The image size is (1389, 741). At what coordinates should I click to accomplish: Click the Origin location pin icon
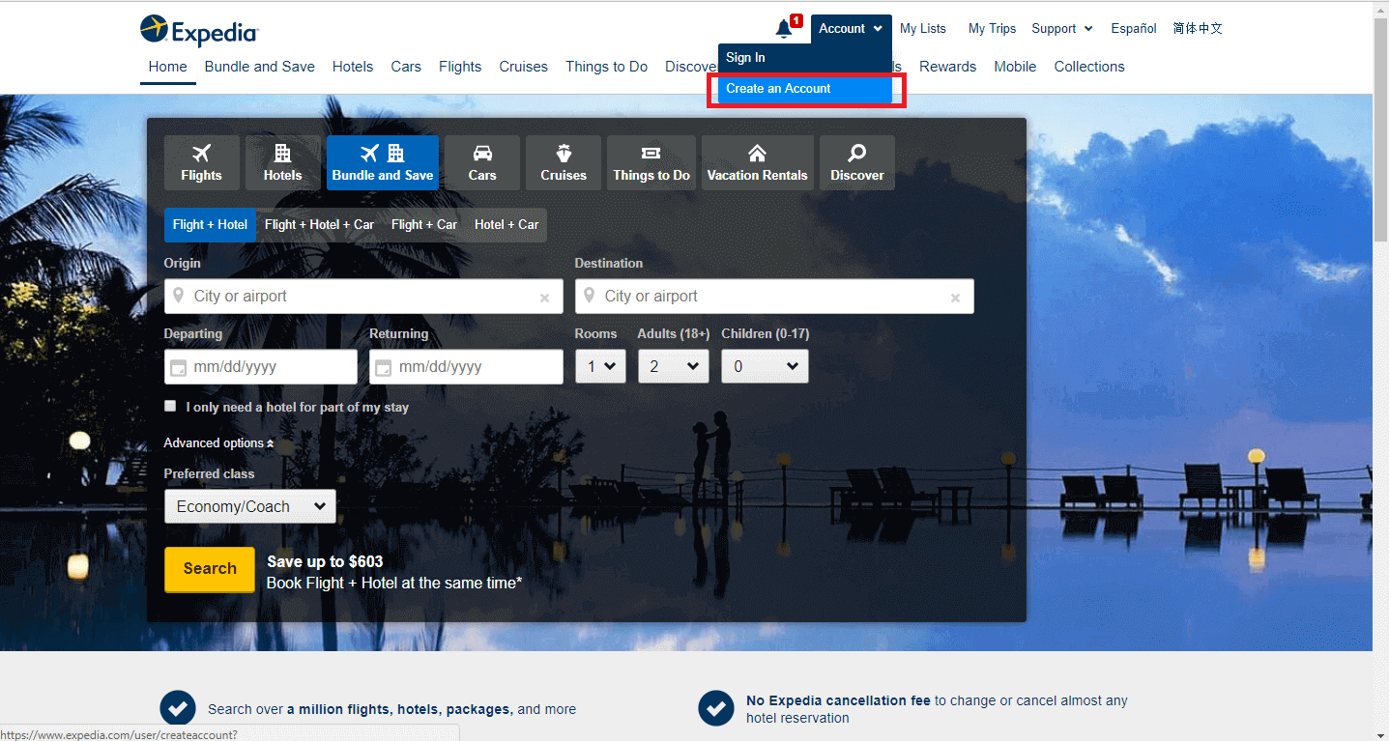pos(179,296)
